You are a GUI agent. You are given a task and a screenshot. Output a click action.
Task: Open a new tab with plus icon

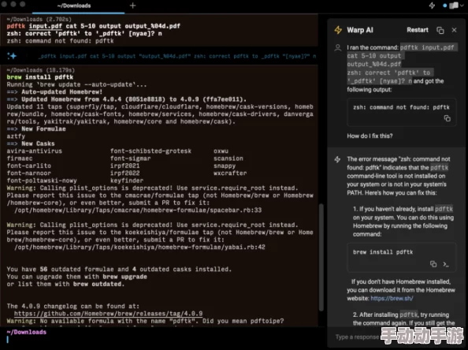click(133, 6)
